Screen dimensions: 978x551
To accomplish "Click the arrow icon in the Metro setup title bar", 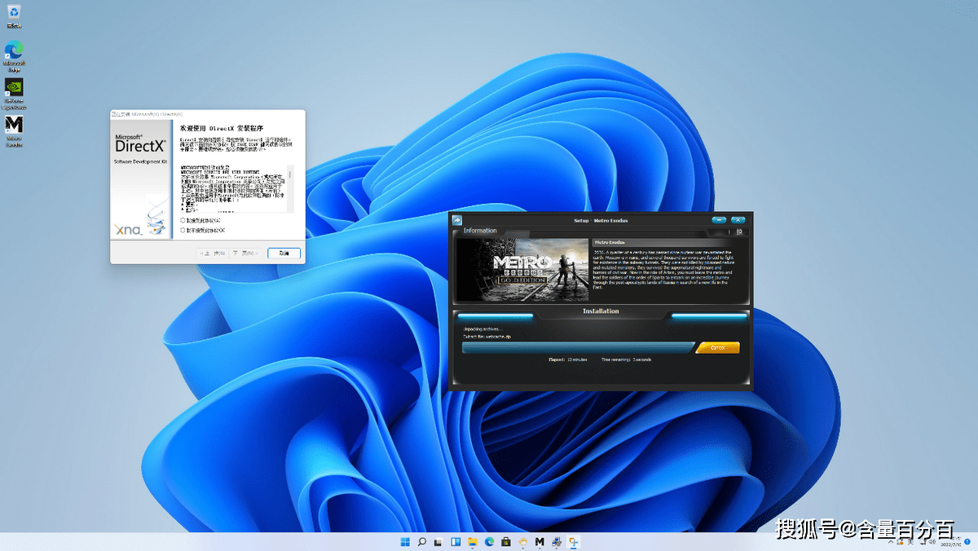I will pos(457,220).
